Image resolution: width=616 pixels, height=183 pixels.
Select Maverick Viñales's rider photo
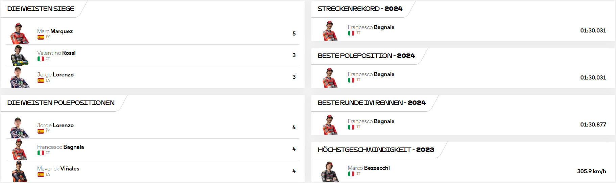tap(19, 171)
